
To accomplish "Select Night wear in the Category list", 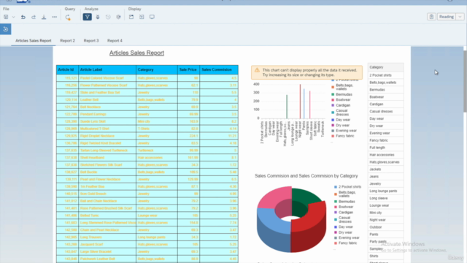I will [x=386, y=220].
